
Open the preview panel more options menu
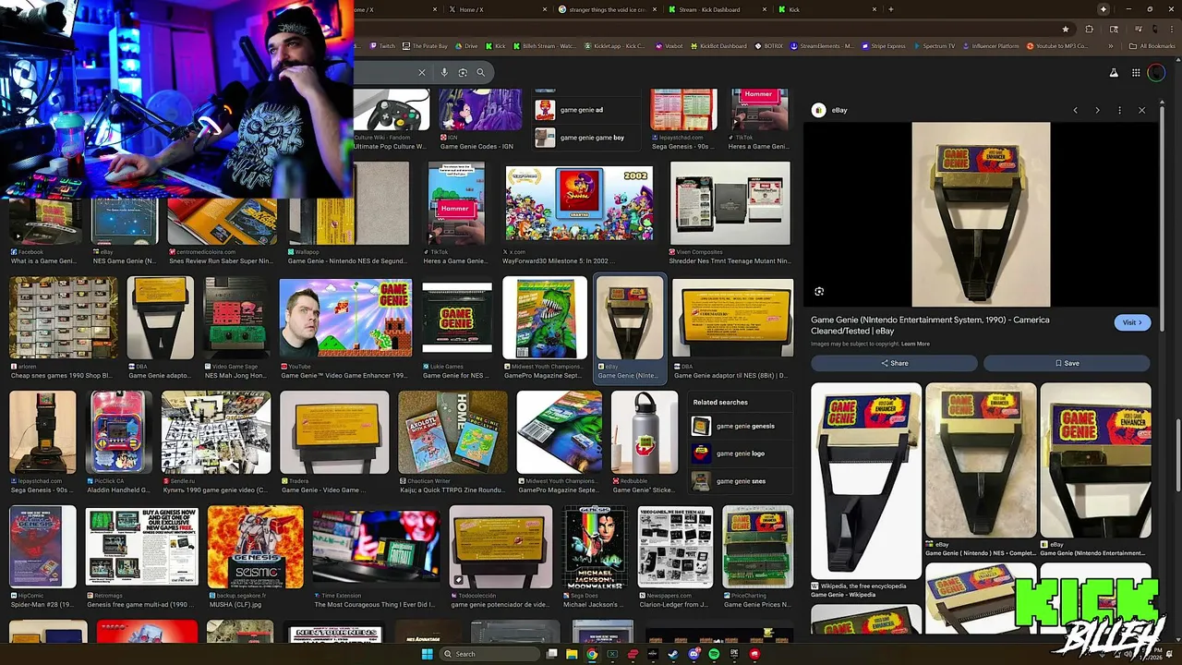tap(1119, 110)
